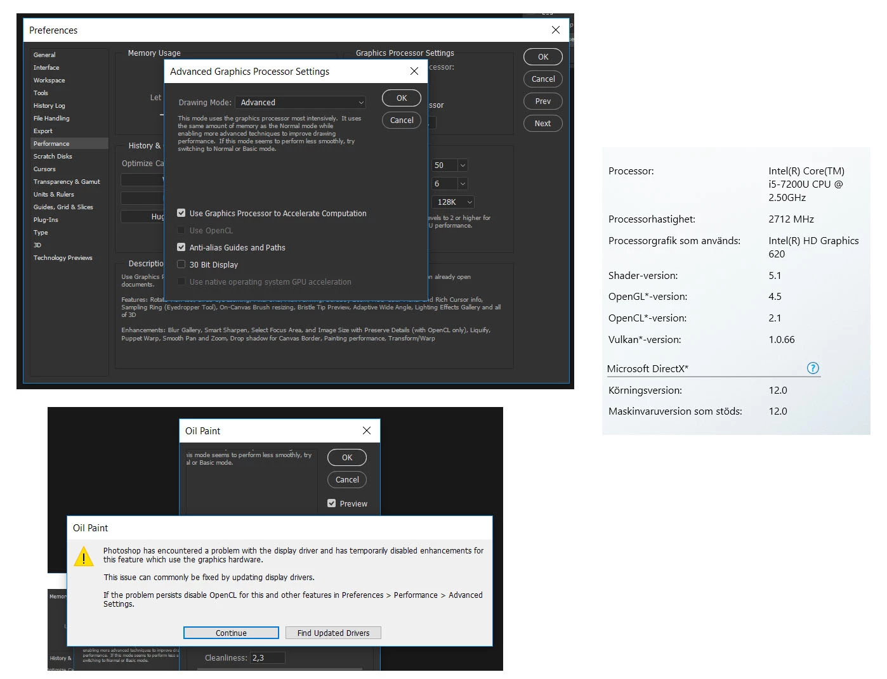The height and width of the screenshot is (679, 887).
Task: Click OK in the Oil Paint dialog
Action: 347,458
